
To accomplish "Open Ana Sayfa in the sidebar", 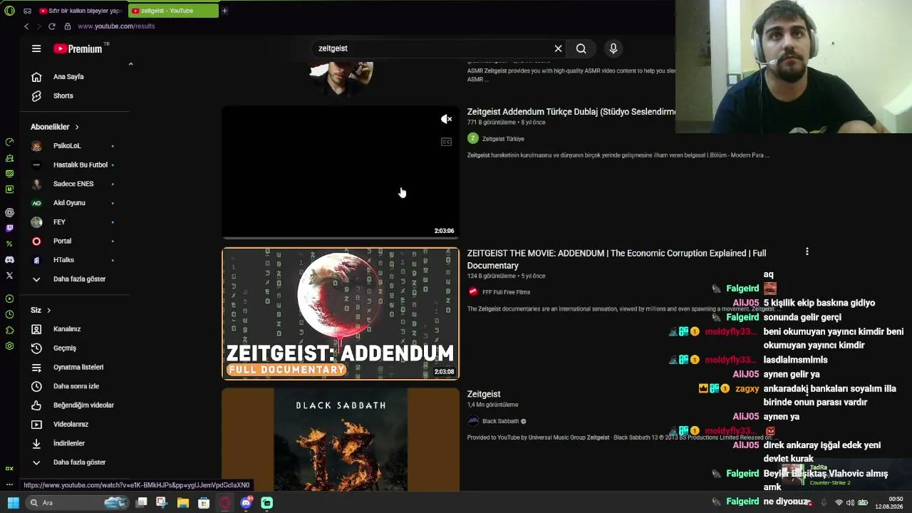I will pos(68,77).
